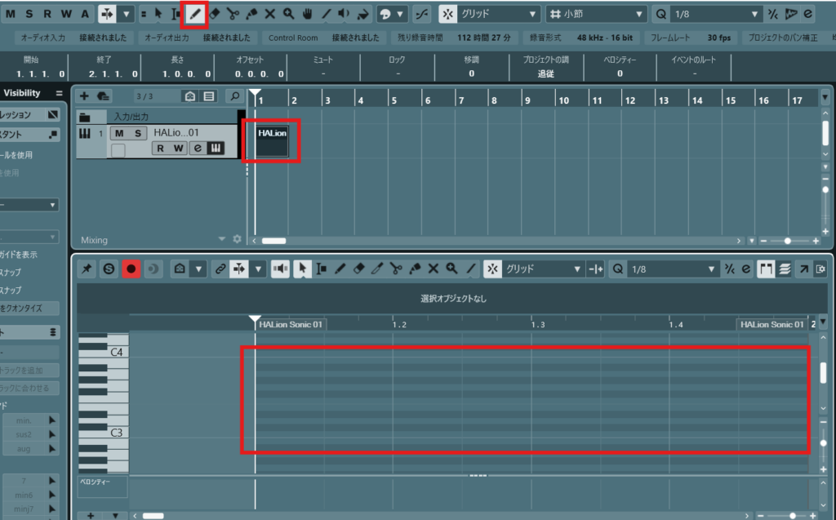Mute the HALion track with M button
Image resolution: width=836 pixels, height=520 pixels.
pyautogui.click(x=119, y=133)
